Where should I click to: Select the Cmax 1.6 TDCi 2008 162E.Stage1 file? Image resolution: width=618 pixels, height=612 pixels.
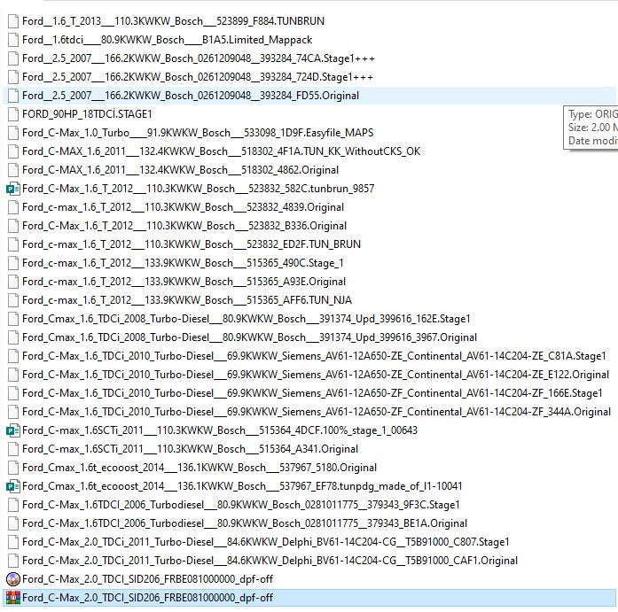pyautogui.click(x=246, y=319)
